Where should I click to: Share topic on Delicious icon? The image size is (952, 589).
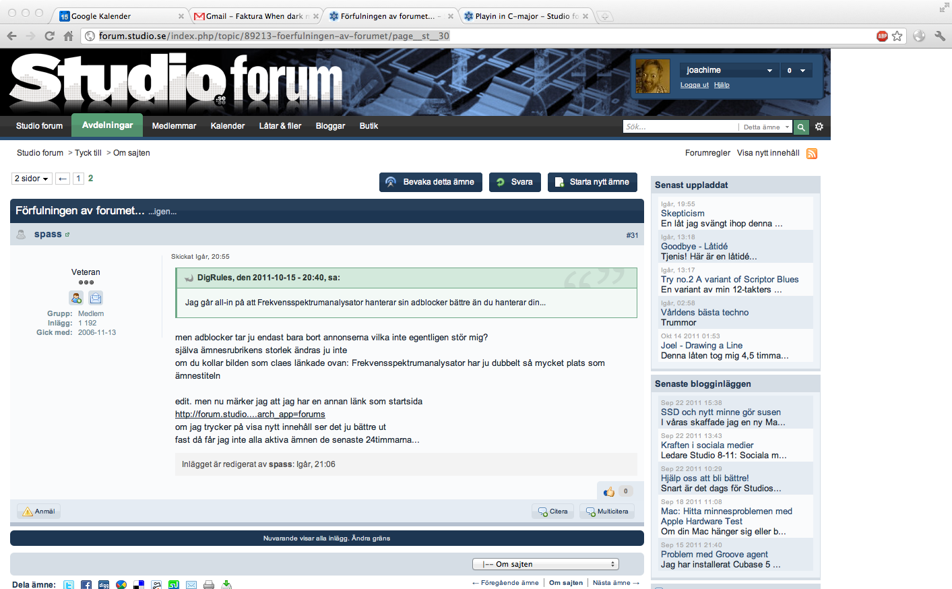point(139,584)
